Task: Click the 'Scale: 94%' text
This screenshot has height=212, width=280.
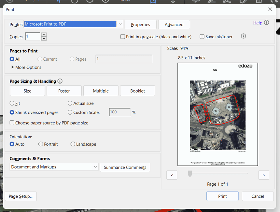Action: pos(178,48)
